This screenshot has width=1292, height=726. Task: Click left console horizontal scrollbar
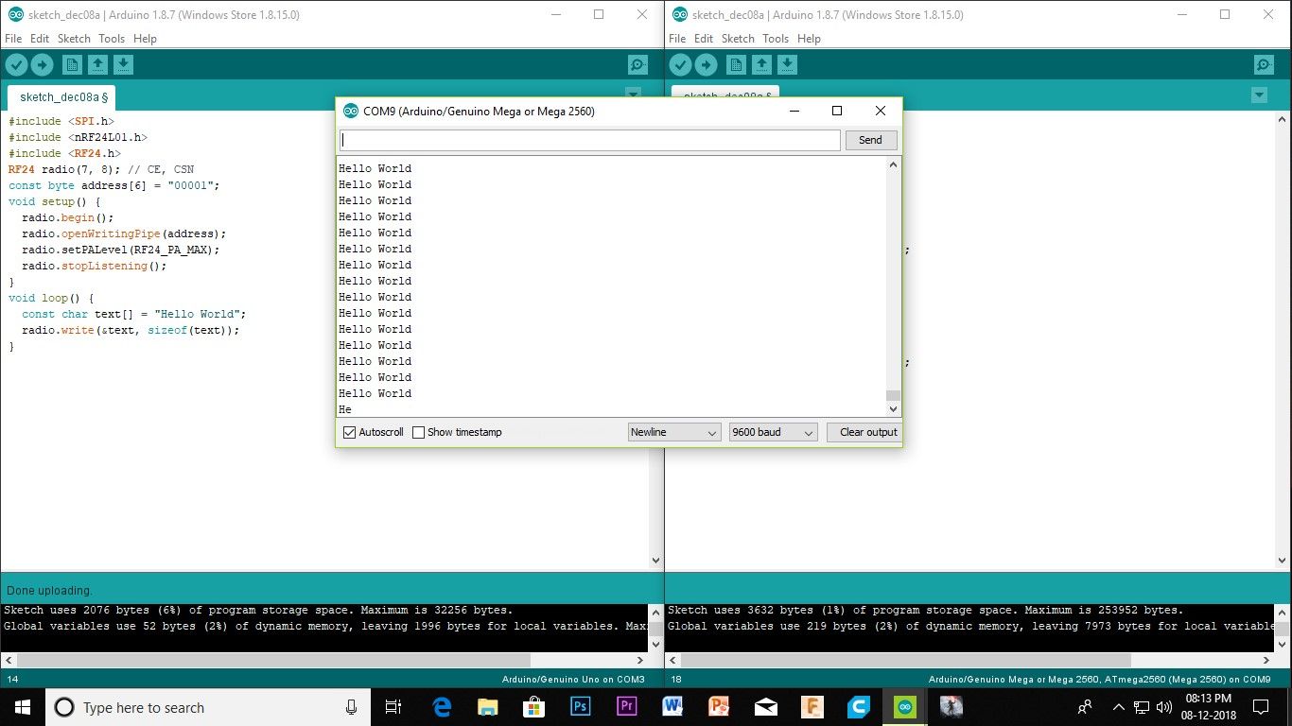(x=323, y=660)
